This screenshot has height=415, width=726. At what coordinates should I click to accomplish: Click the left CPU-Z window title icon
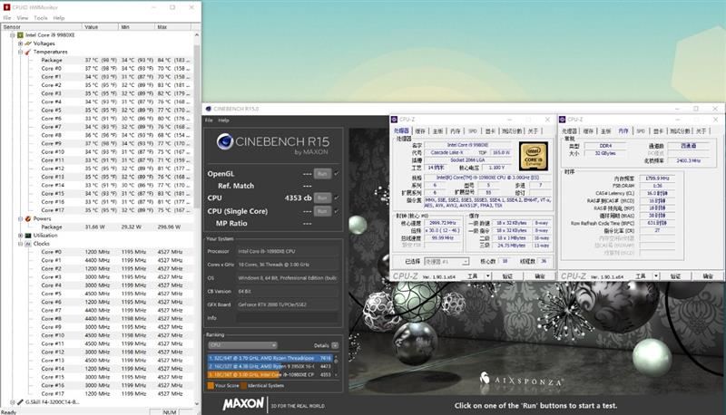coord(395,120)
